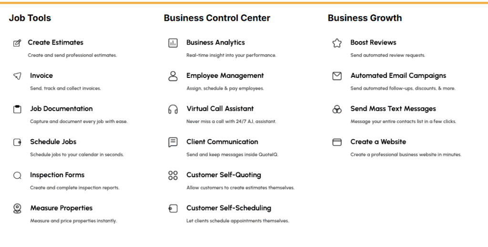Open the Inspection Forms menu item
This screenshot has height=247, width=488.
(57, 175)
